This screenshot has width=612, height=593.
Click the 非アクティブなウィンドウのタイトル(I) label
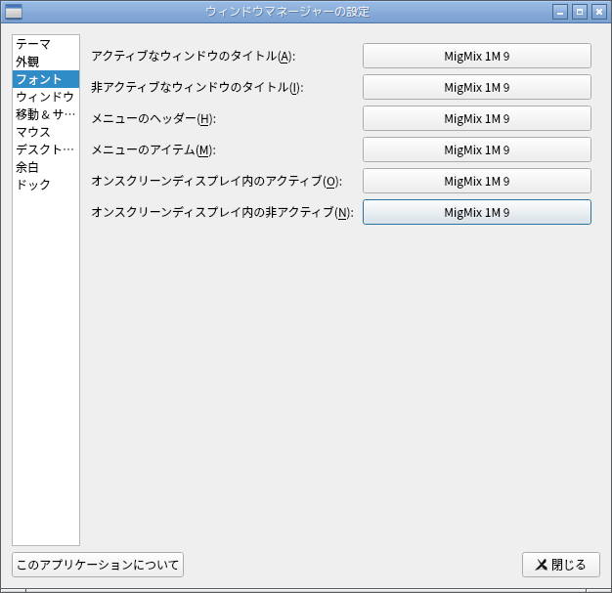click(x=197, y=87)
